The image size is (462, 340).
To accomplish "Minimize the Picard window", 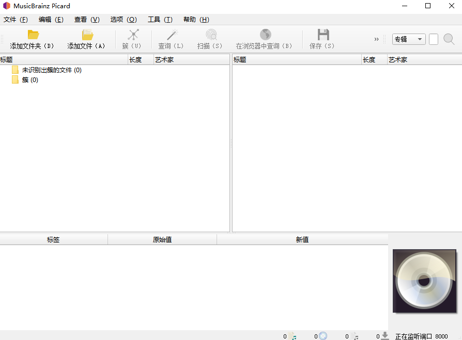I will (405, 6).
